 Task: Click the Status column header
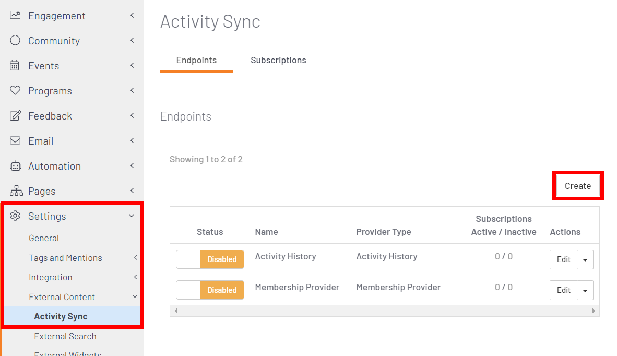click(x=210, y=232)
